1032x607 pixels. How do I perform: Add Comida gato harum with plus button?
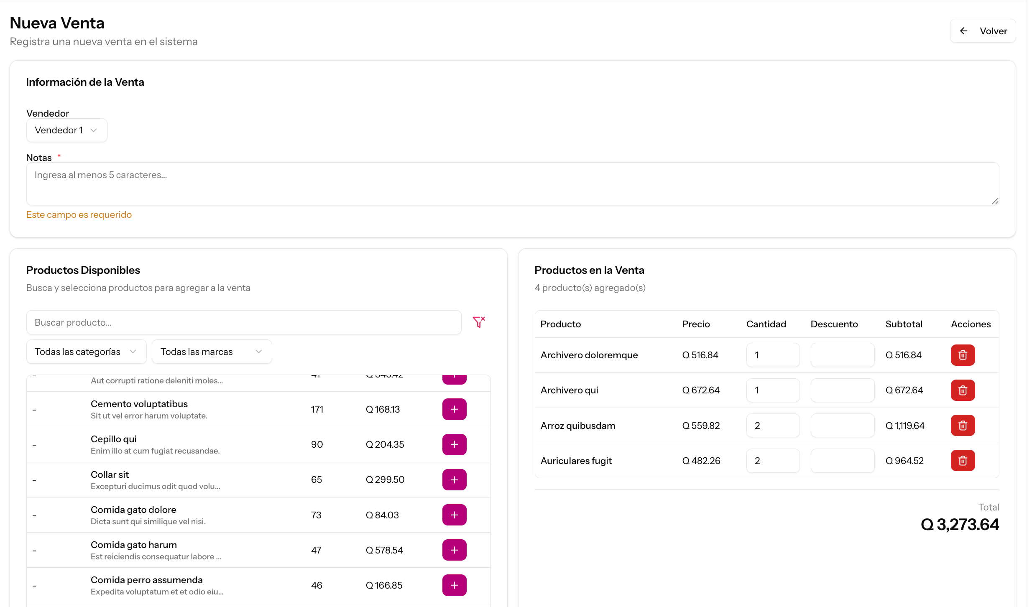[454, 550]
